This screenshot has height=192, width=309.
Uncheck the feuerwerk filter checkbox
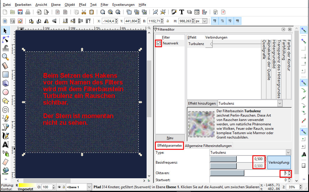[x=159, y=43]
